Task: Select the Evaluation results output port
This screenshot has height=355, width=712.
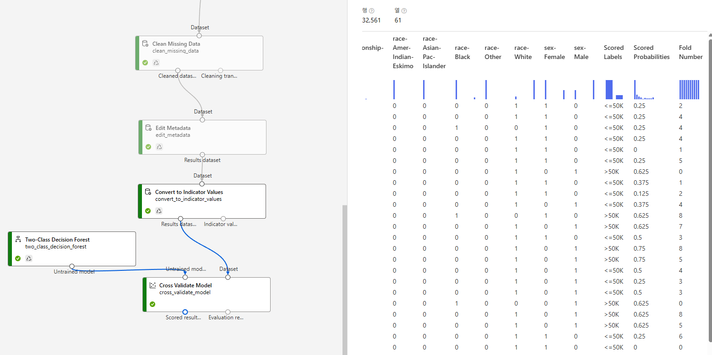Action: tap(228, 312)
